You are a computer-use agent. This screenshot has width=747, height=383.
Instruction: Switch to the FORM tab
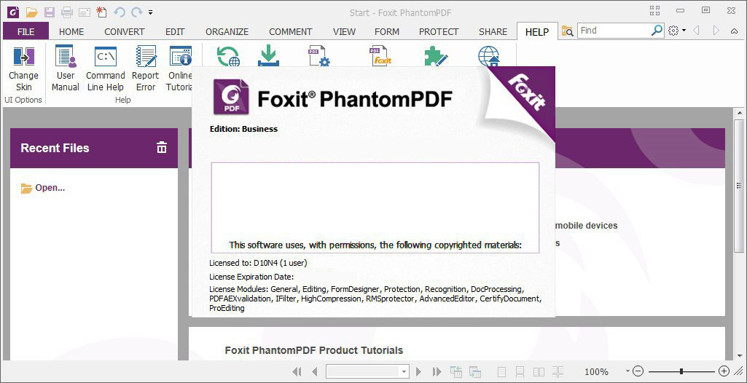point(387,32)
